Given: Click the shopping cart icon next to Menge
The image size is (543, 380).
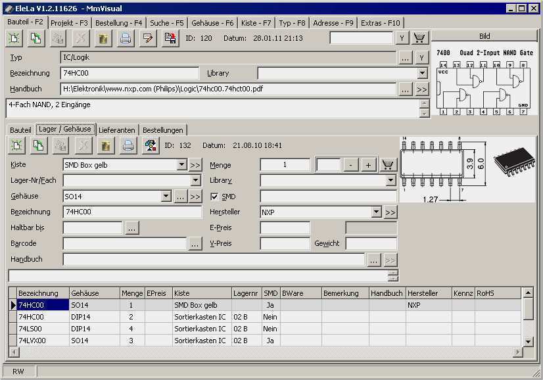Looking at the screenshot, I should (389, 164).
